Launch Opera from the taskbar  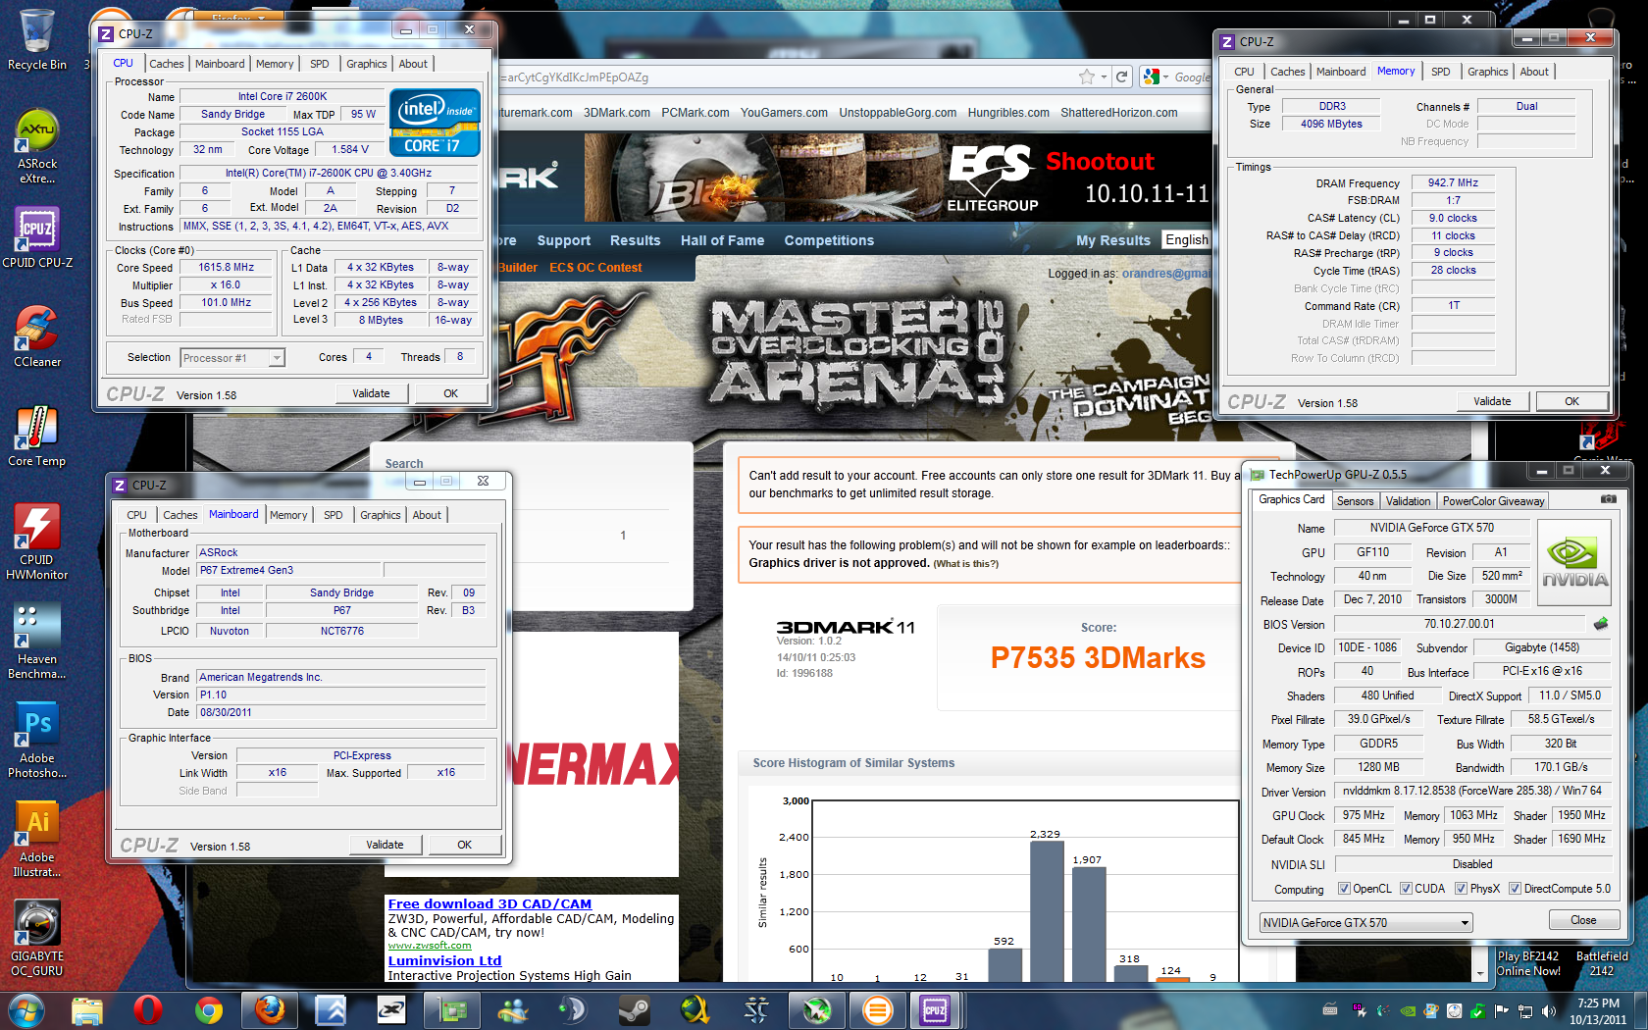(148, 1010)
